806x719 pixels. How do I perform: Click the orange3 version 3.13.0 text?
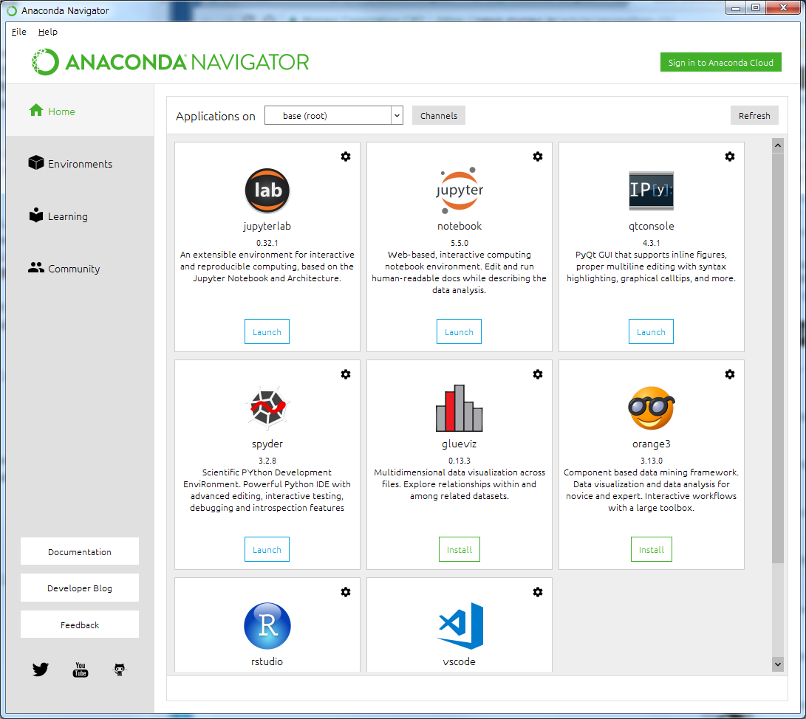click(x=652, y=460)
